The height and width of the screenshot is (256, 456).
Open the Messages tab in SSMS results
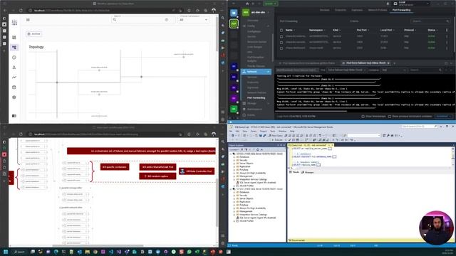[308, 172]
